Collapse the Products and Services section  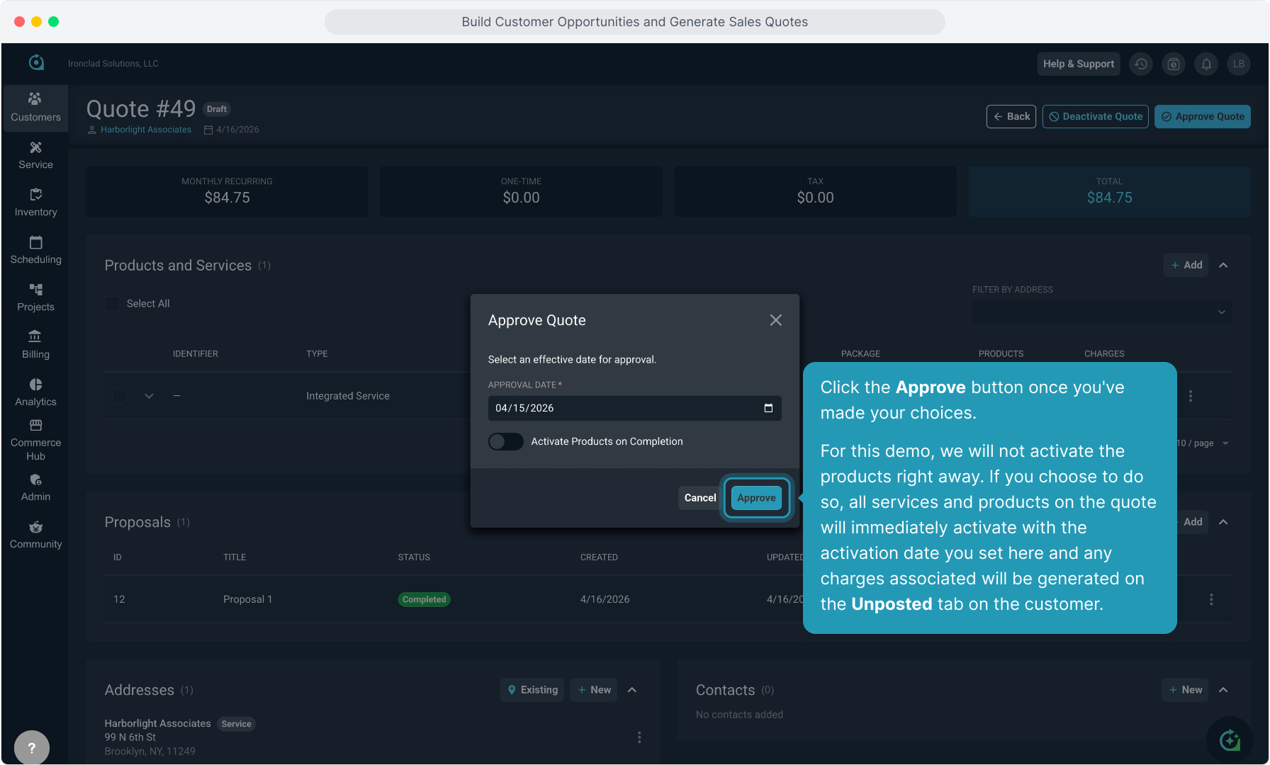point(1223,265)
